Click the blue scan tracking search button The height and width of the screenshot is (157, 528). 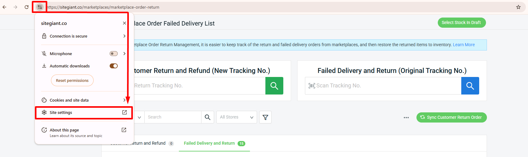click(470, 86)
